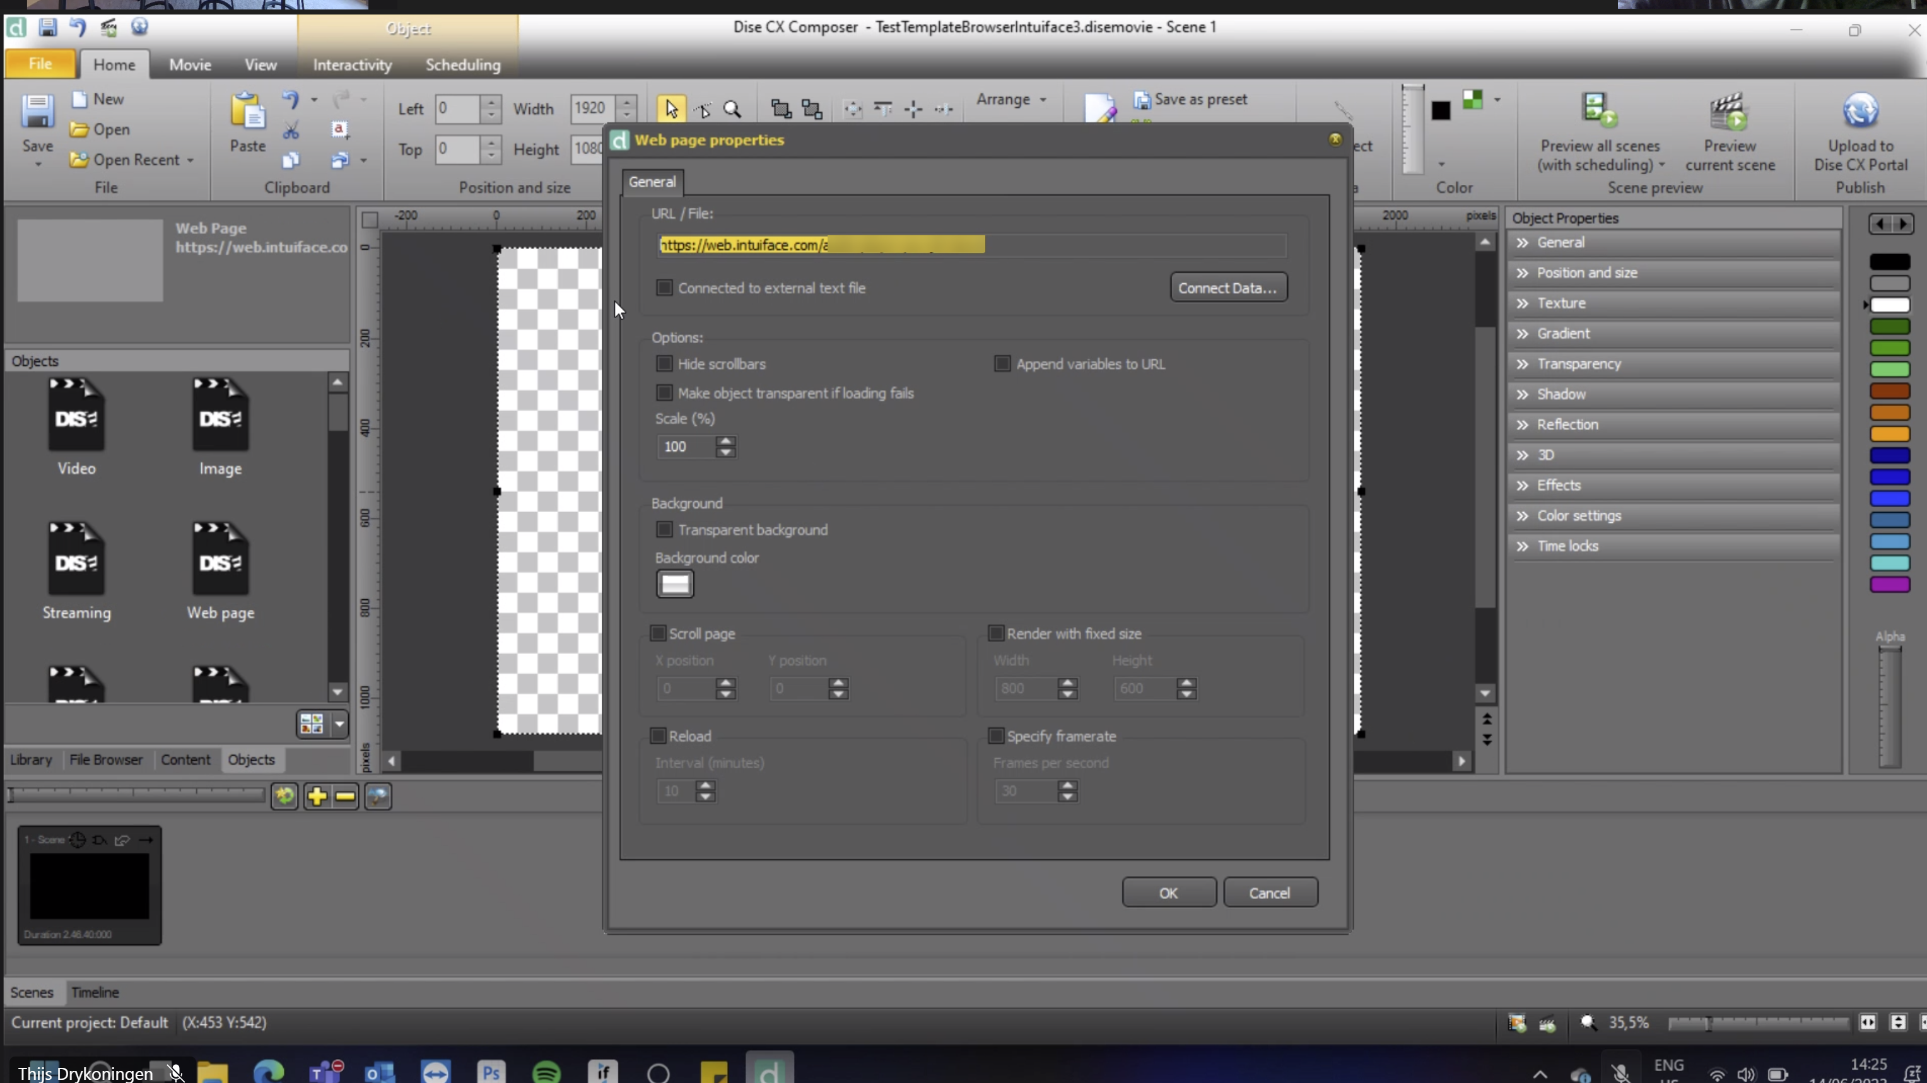1927x1083 pixels.
Task: Click the Connect Data... button
Action: [x=1227, y=288]
